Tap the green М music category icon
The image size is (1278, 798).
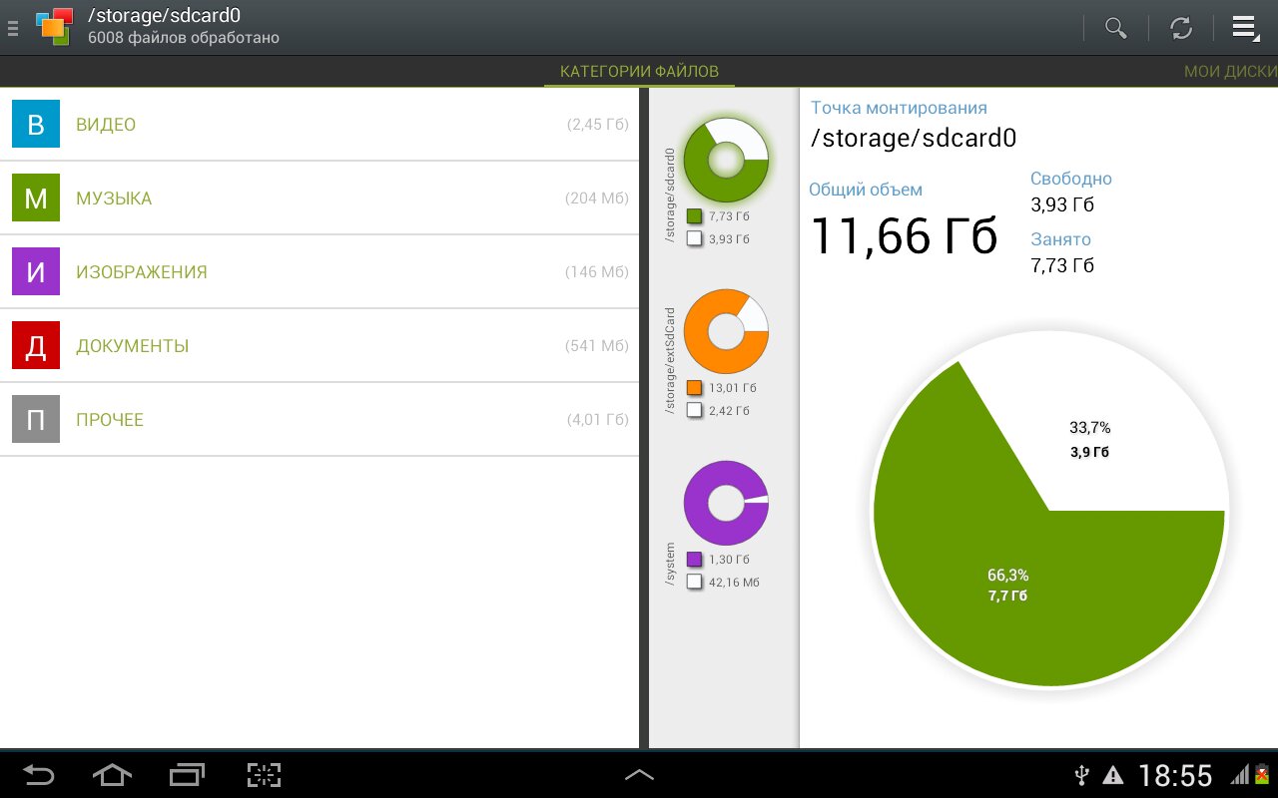click(x=36, y=199)
